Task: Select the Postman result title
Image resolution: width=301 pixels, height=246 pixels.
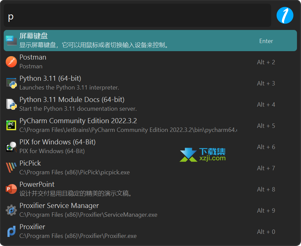Action: pos(33,57)
